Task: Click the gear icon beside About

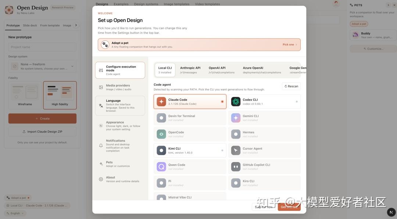Action: coord(101,179)
